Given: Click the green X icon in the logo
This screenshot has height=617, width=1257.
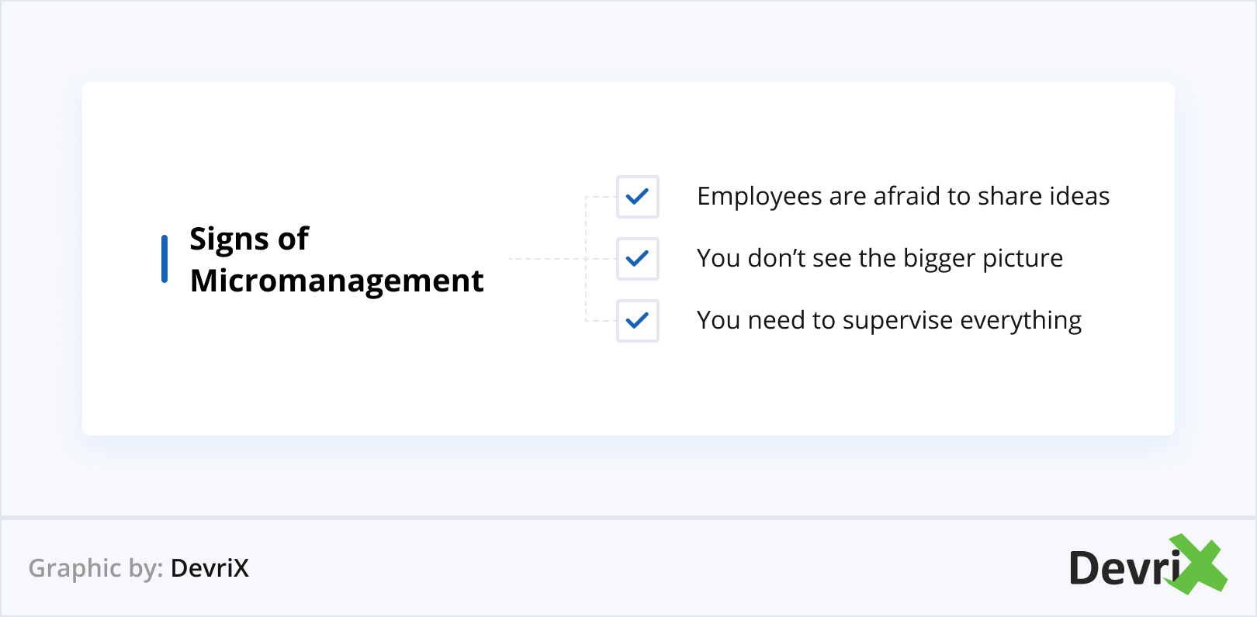Looking at the screenshot, I should tap(1199, 564).
